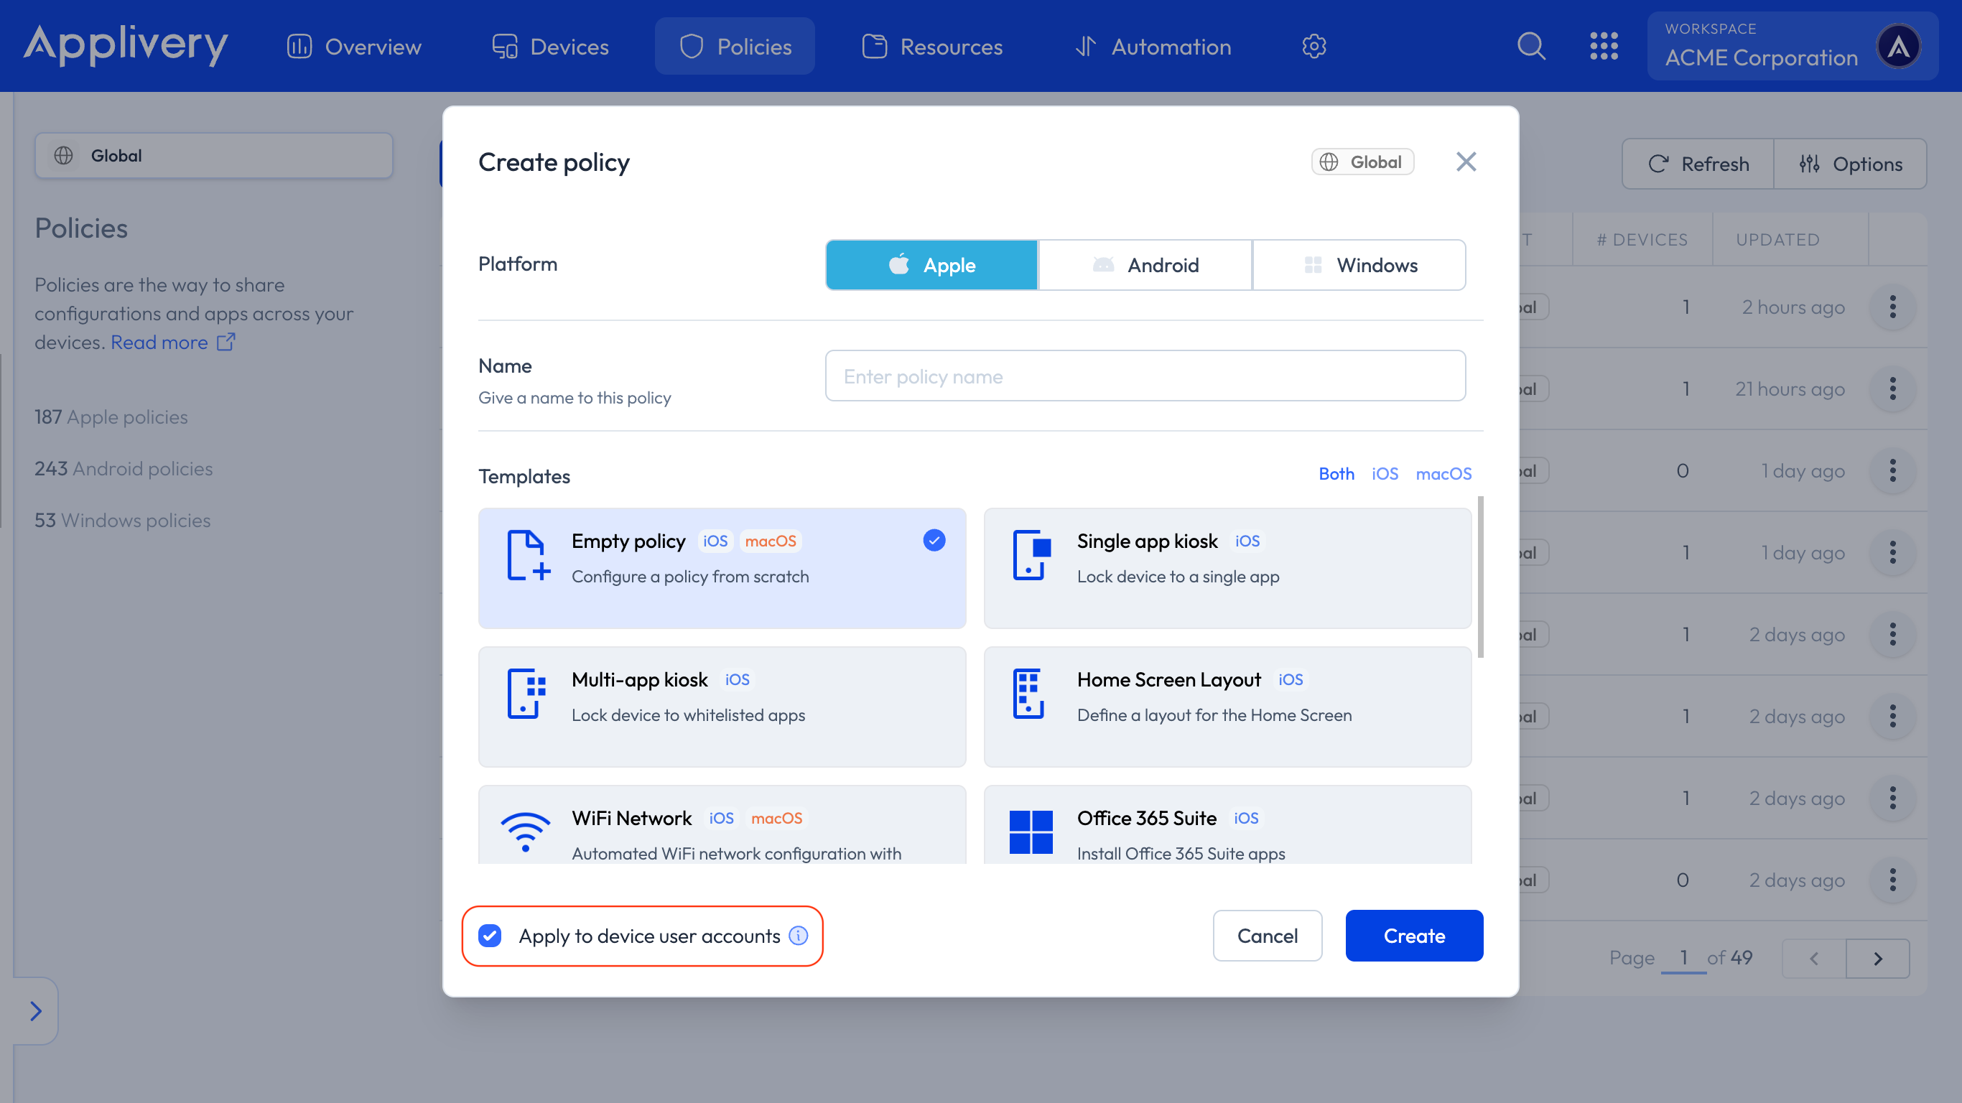Filter templates by macOS
Viewport: 1962px width, 1103px height.
click(1443, 473)
